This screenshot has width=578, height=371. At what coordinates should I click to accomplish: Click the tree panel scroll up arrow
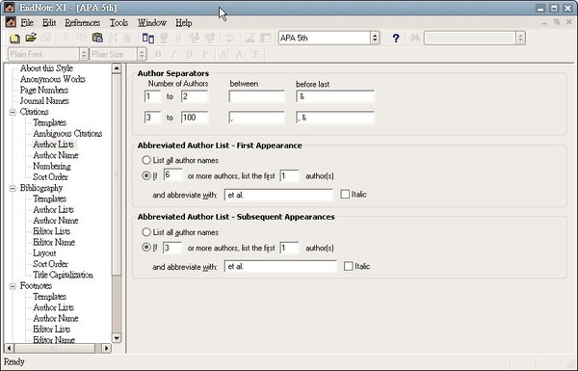tap(117, 68)
